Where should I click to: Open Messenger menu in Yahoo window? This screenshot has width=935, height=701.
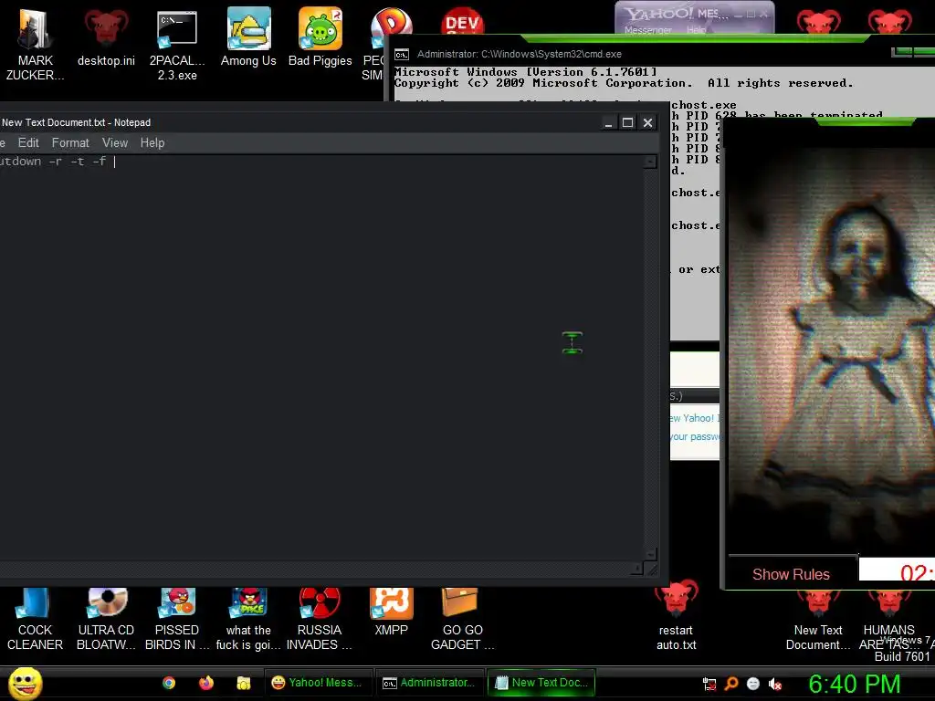tap(648, 30)
